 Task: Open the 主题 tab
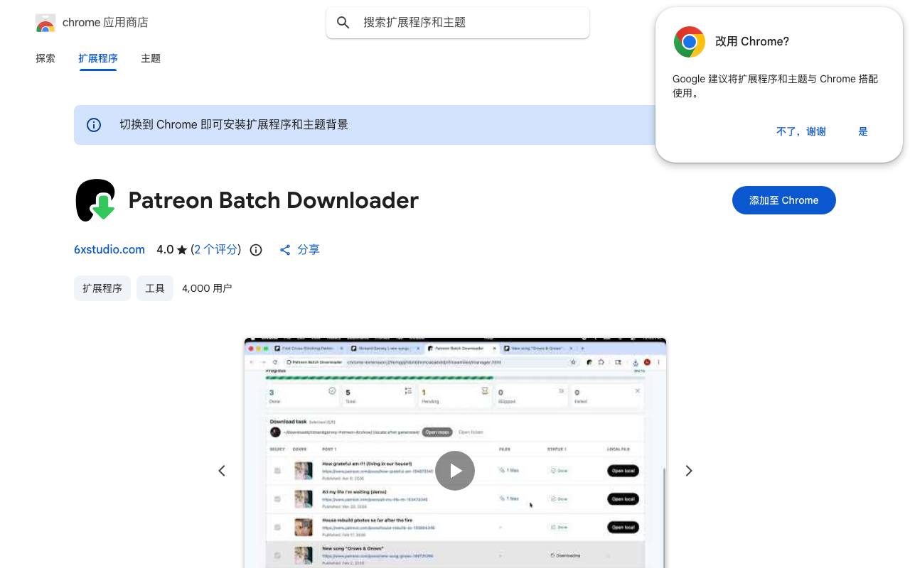click(x=151, y=58)
